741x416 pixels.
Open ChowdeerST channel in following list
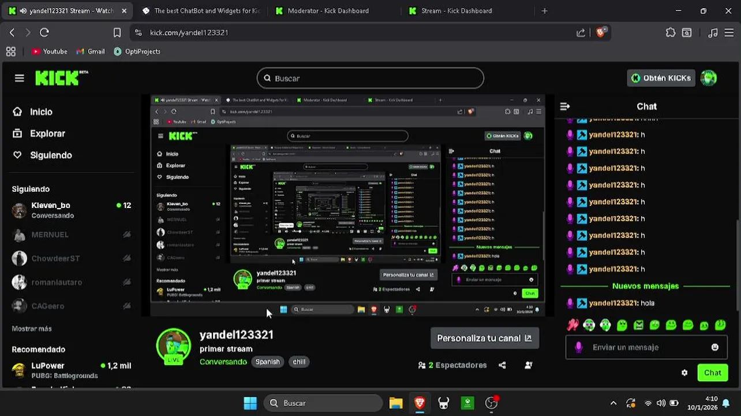[x=71, y=258]
